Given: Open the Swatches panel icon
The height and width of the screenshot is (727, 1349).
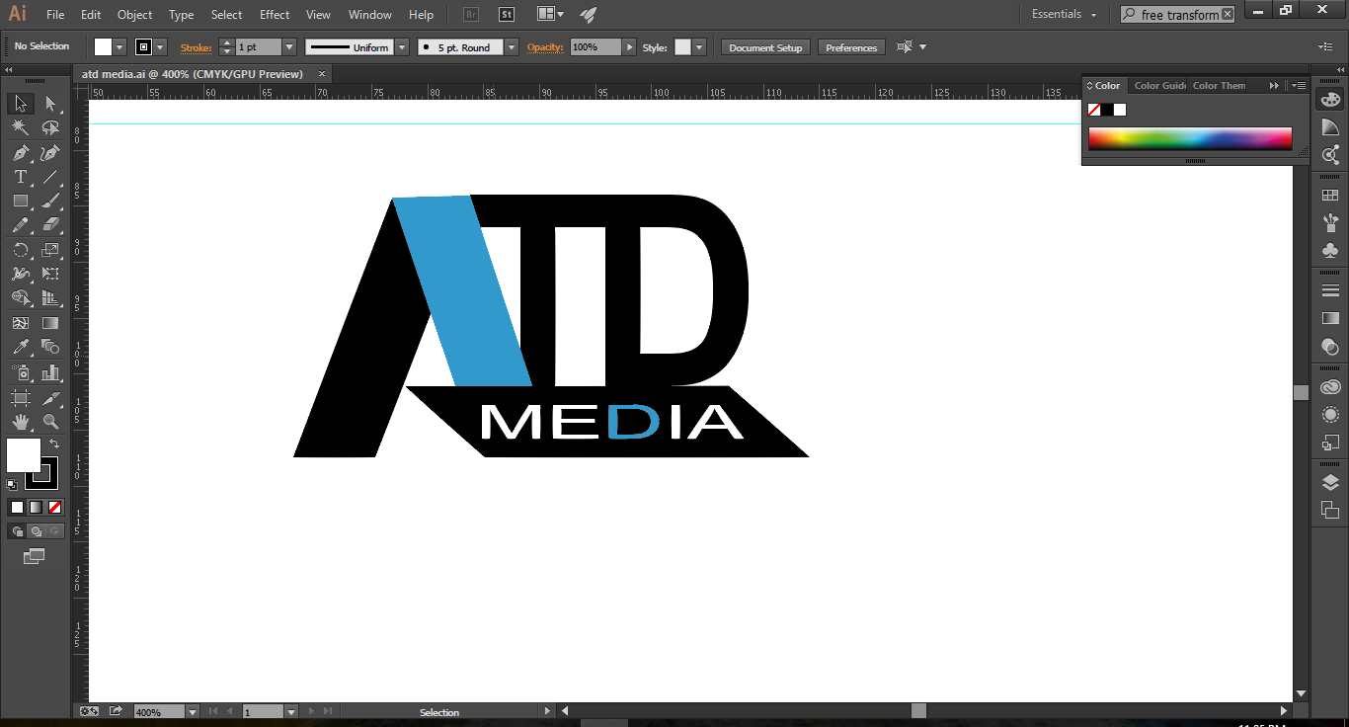Looking at the screenshot, I should pos(1330,195).
